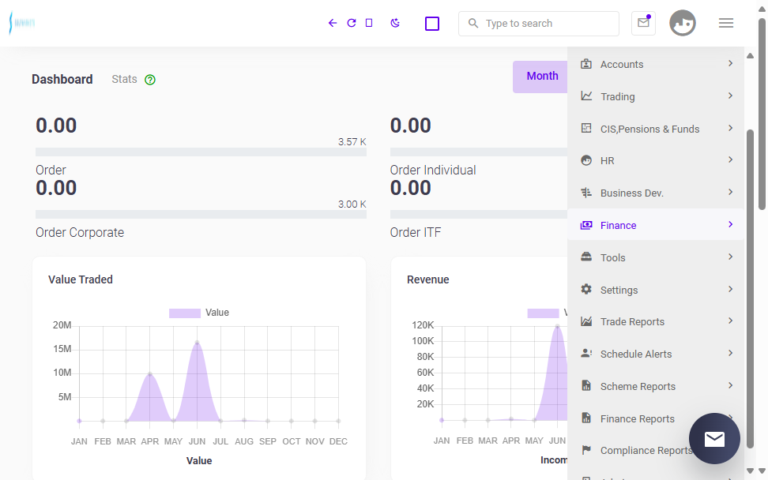Expand the Settings submenu chevron
This screenshot has width=768, height=480.
pyautogui.click(x=730, y=289)
